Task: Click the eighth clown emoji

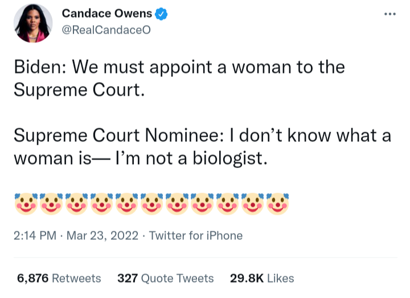Action: (x=201, y=202)
